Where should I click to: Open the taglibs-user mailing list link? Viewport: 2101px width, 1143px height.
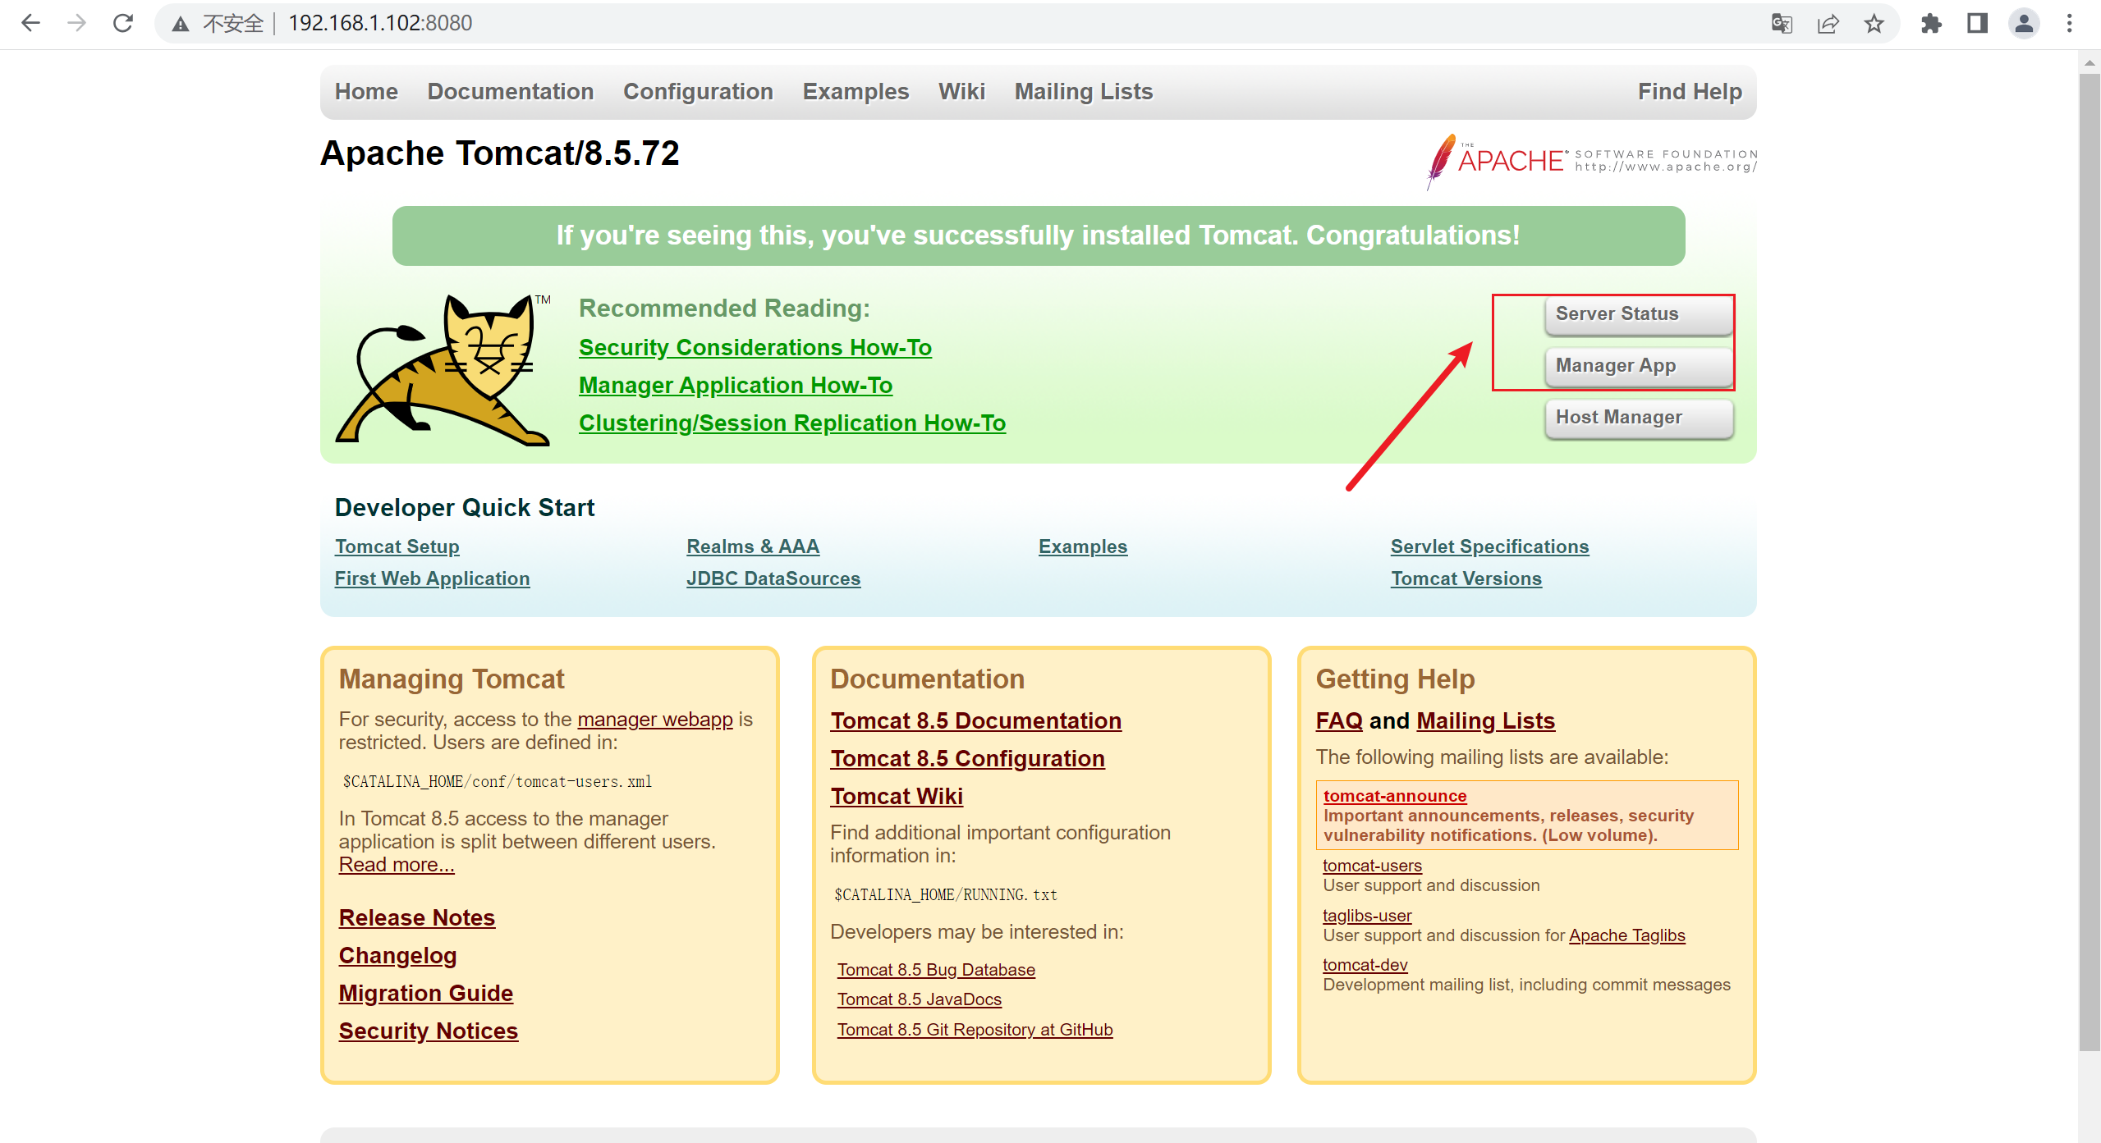point(1367,916)
